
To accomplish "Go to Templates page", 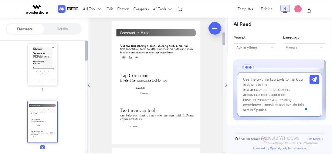I will 245,9.
